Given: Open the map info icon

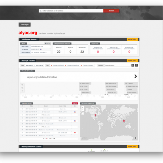Looking at the screenshot, I should pyautogui.click(x=135, y=138).
